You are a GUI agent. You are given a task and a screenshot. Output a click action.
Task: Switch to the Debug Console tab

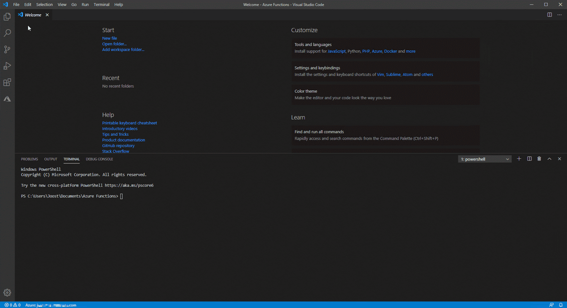click(x=99, y=159)
